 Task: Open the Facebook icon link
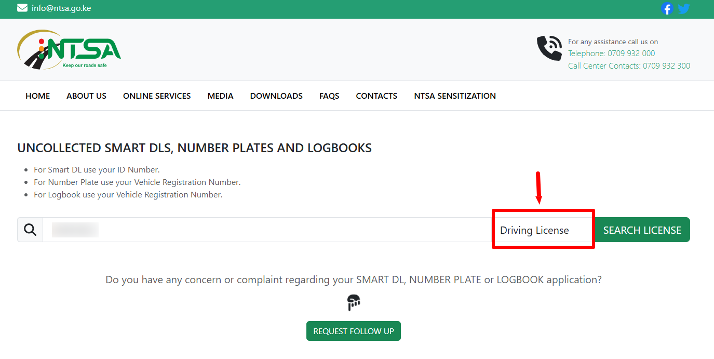[667, 8]
